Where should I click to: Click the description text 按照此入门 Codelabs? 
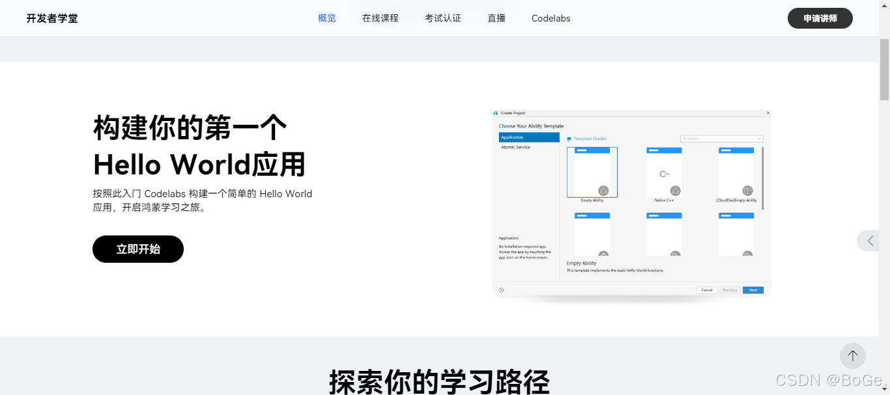point(203,200)
